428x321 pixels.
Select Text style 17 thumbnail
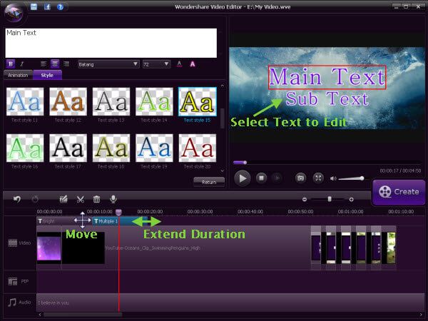(x=68, y=148)
